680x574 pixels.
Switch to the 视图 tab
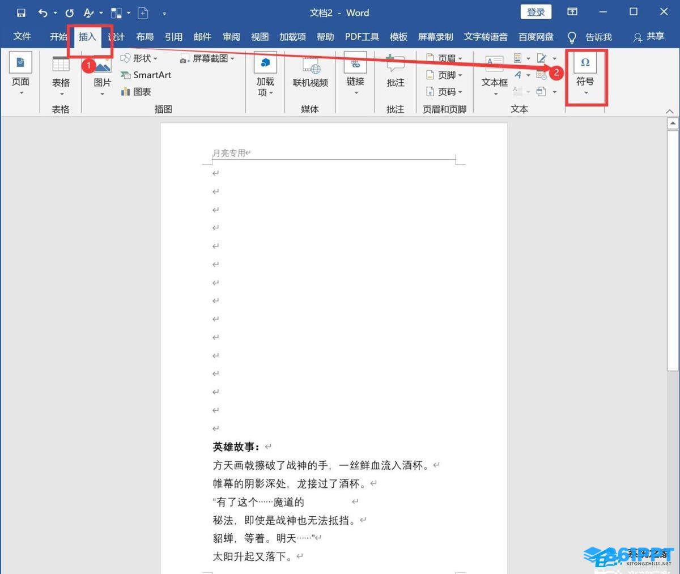260,36
